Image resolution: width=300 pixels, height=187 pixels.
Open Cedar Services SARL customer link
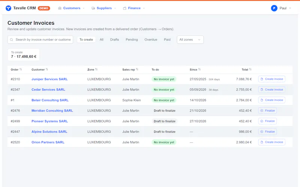(48, 90)
